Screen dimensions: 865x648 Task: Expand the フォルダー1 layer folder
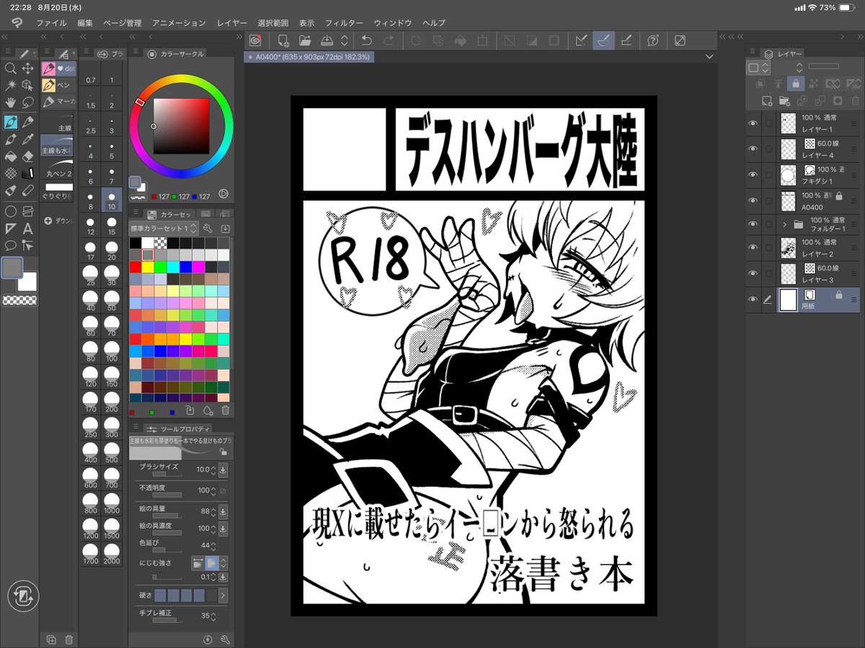[x=784, y=224]
